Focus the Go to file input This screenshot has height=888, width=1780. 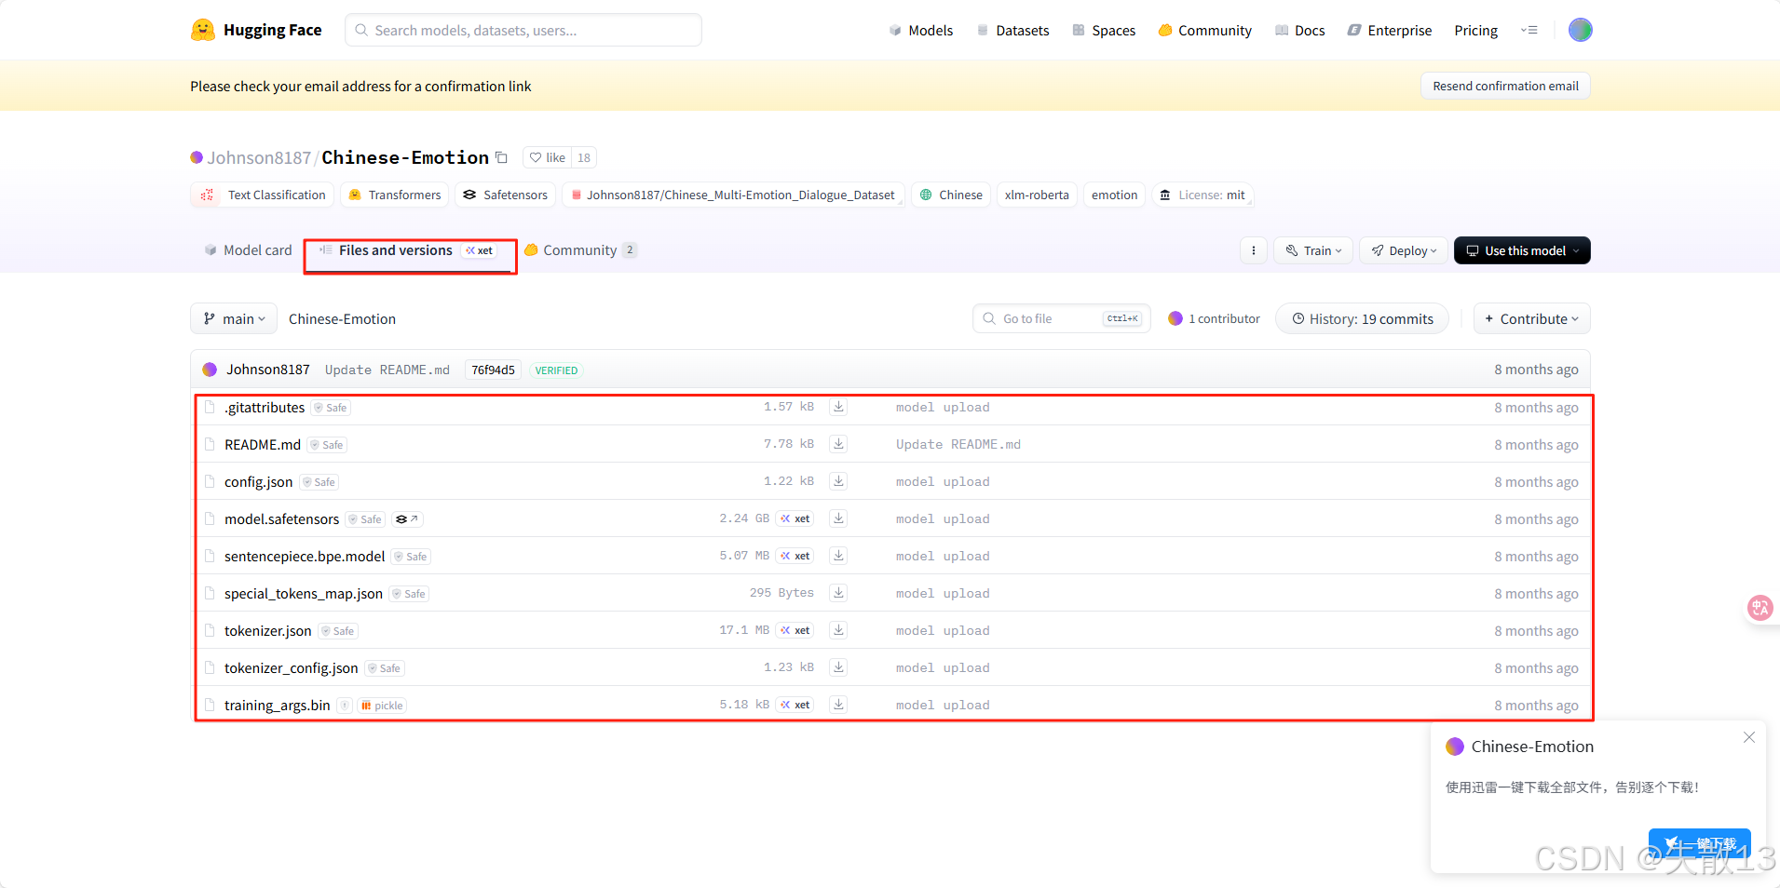[x=1062, y=318]
